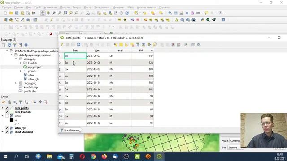Collapse data.gpkg in Browser tree
The width and height of the screenshot is (287, 161).
(16, 59)
